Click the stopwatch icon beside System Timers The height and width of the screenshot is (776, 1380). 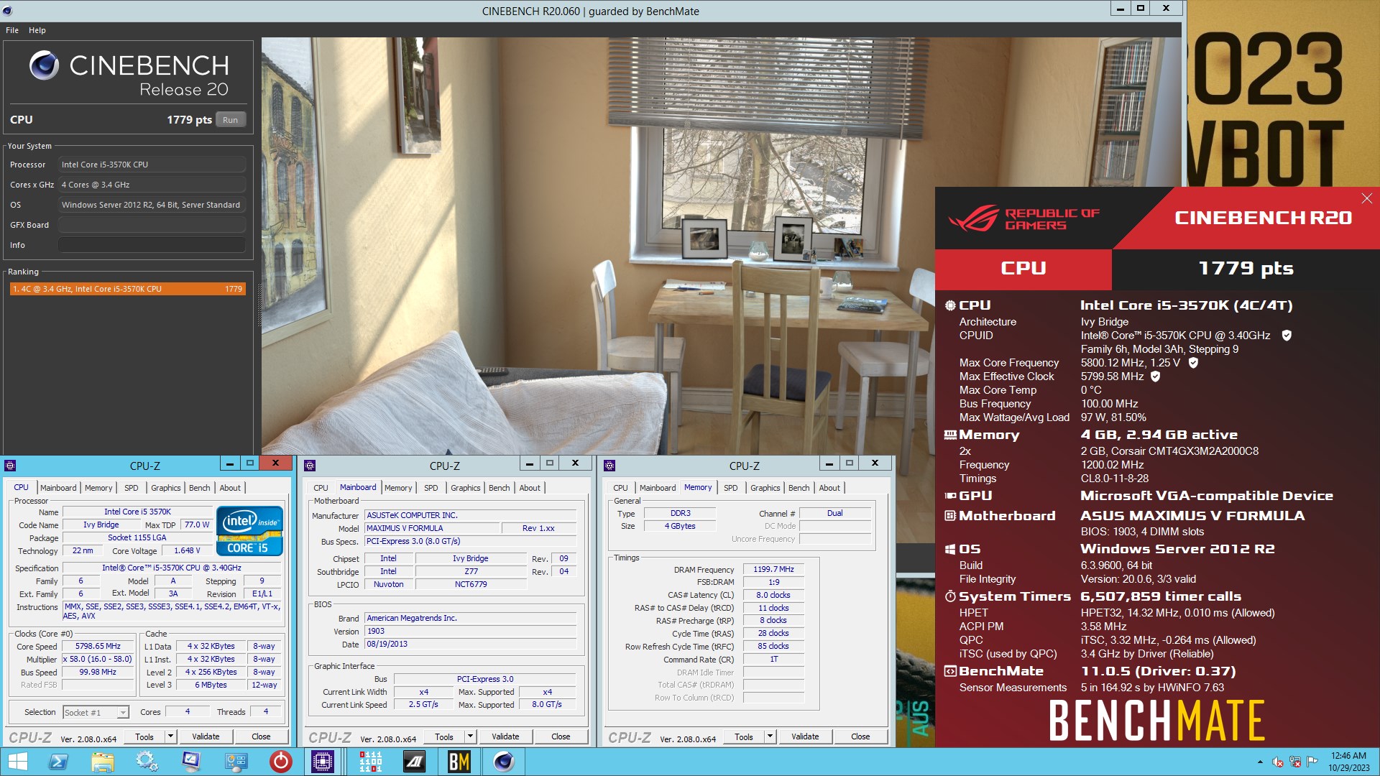pos(950,596)
